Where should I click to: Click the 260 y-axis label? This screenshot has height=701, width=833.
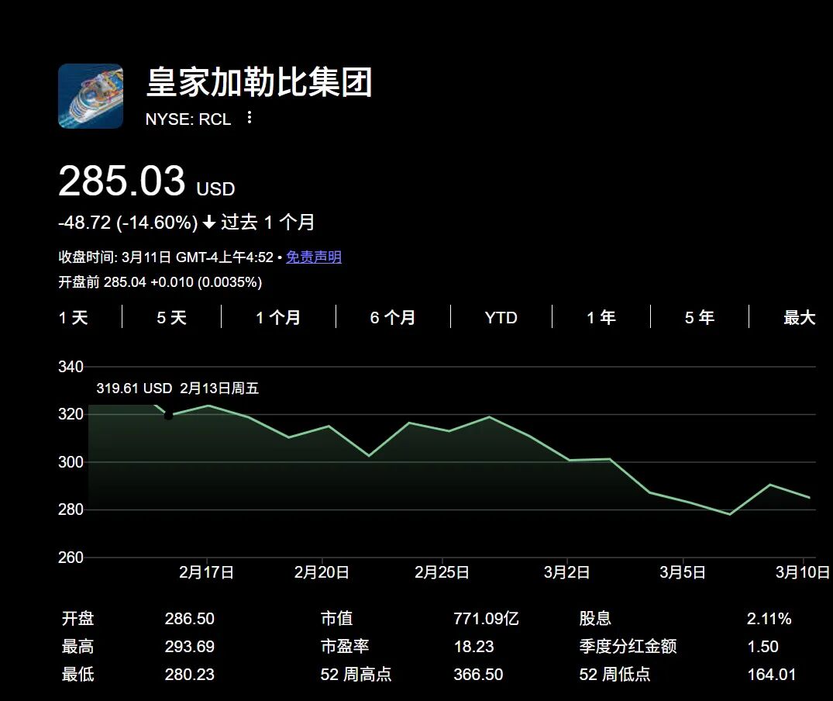pos(71,558)
